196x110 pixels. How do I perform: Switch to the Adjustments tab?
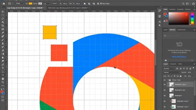click(x=181, y=30)
